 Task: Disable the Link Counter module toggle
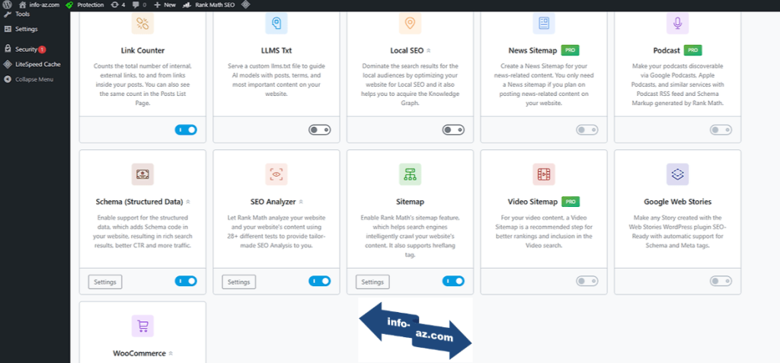[x=186, y=130]
